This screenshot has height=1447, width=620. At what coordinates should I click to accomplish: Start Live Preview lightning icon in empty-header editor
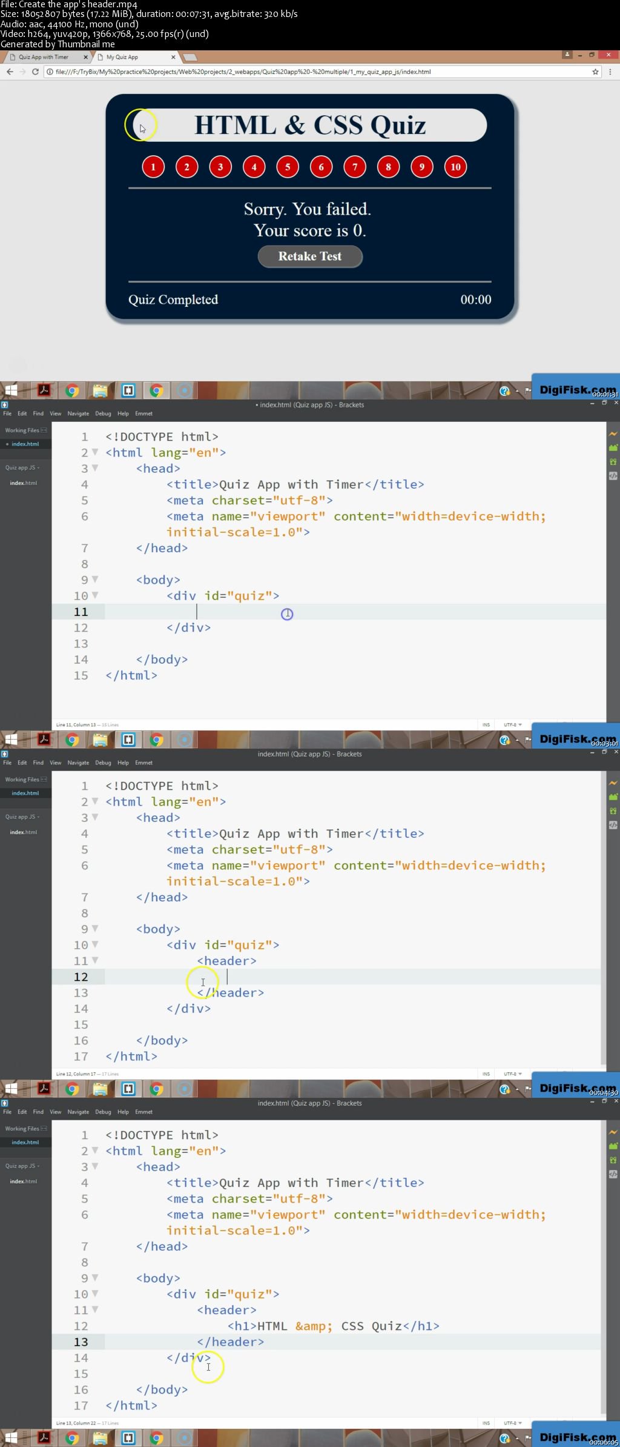point(613,783)
